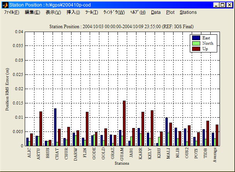235x172 pixels.
Task: Select the tall GUAM Up bar
Action: coord(124,123)
